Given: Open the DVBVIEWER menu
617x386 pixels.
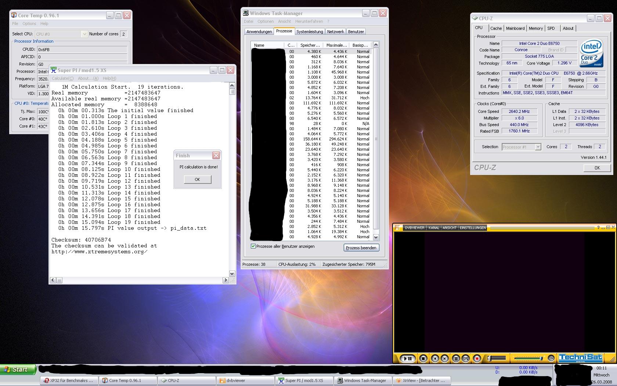Looking at the screenshot, I should (x=415, y=228).
